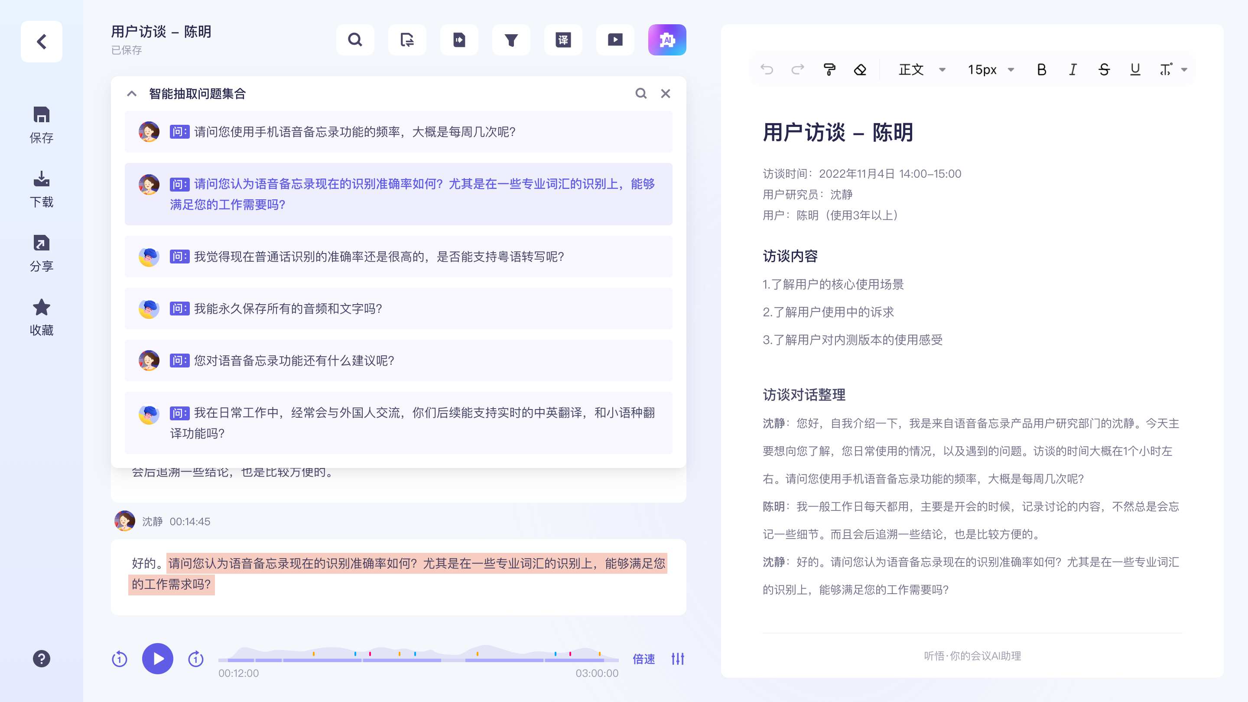Screen dimensions: 1248x702
Task: Open the search tool in the top toolbar
Action: pos(355,40)
